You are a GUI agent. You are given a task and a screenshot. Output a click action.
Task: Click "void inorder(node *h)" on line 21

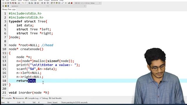[29, 93]
